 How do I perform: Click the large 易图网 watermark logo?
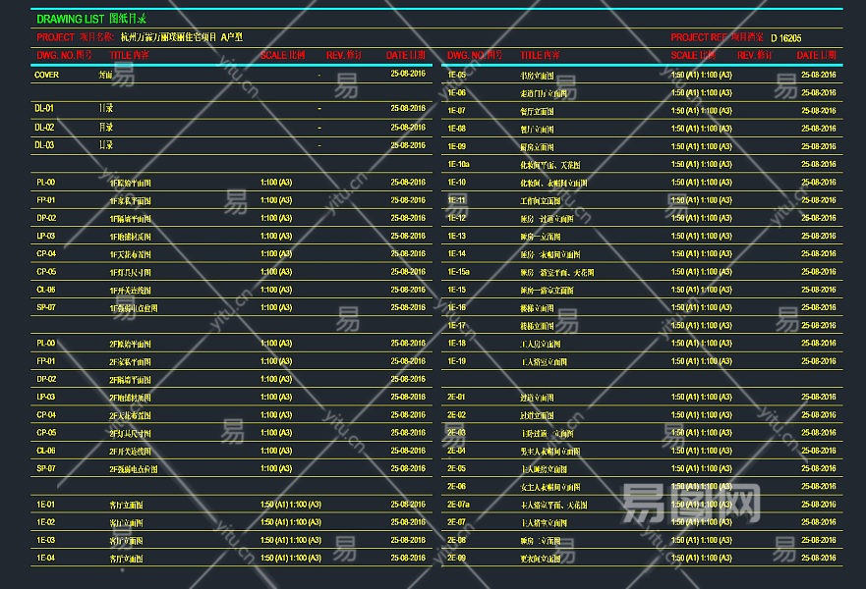point(691,504)
